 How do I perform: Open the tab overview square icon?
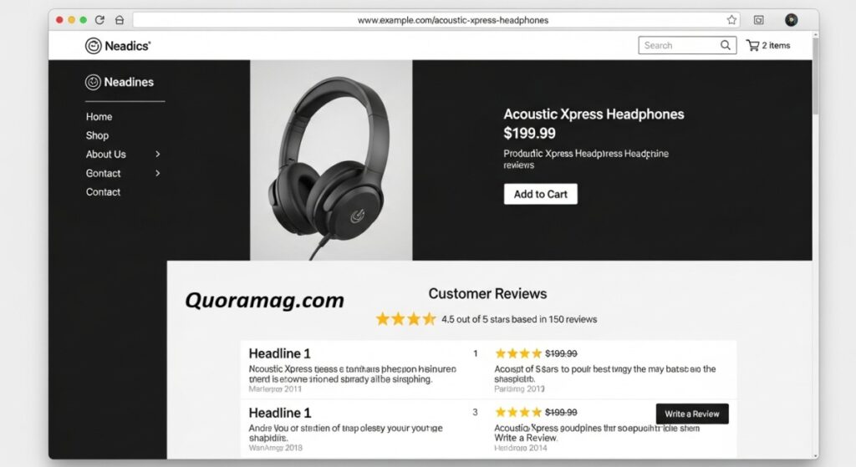pos(758,20)
